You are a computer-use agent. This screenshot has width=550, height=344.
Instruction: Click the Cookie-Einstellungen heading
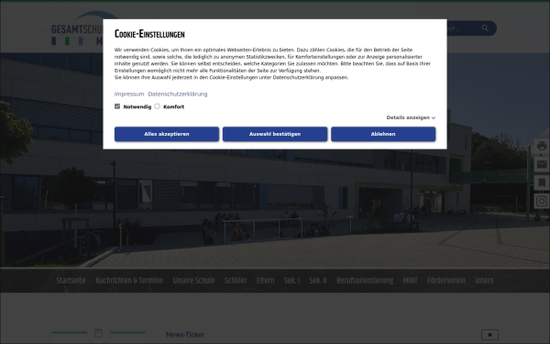[x=149, y=34]
